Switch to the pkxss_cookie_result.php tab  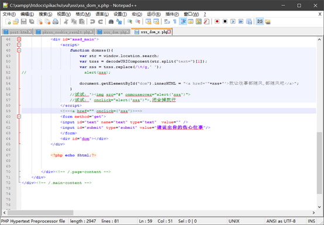pos(64,32)
